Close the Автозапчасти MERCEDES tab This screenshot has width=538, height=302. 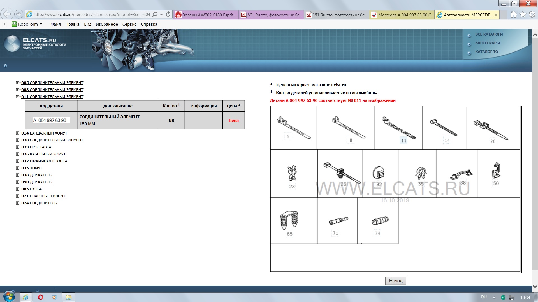pos(496,15)
